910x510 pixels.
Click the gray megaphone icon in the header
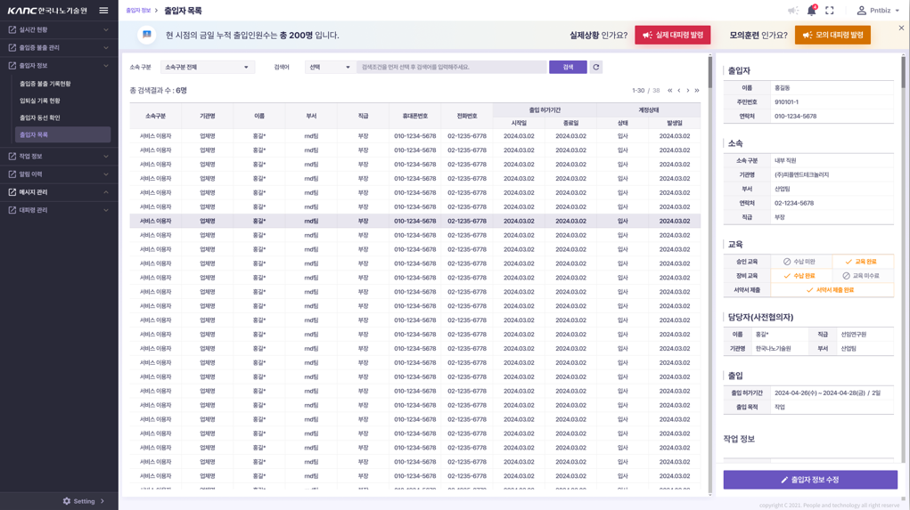coord(792,11)
